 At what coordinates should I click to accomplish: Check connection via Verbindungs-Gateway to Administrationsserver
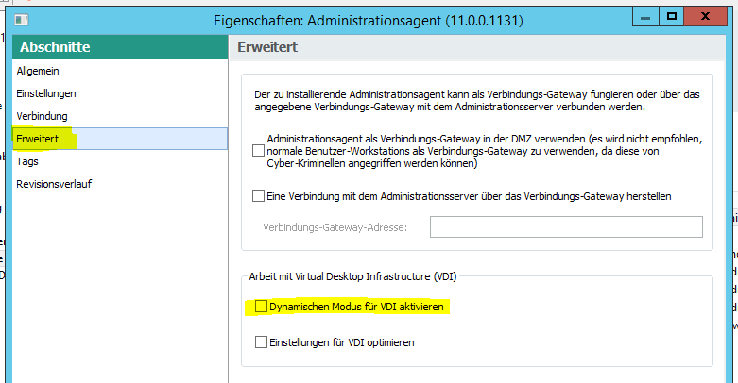[260, 196]
